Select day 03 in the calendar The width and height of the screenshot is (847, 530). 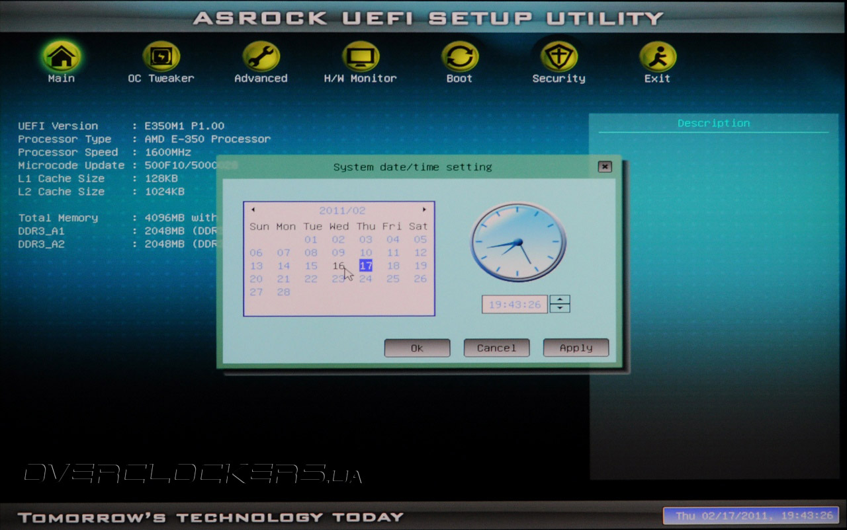point(366,240)
